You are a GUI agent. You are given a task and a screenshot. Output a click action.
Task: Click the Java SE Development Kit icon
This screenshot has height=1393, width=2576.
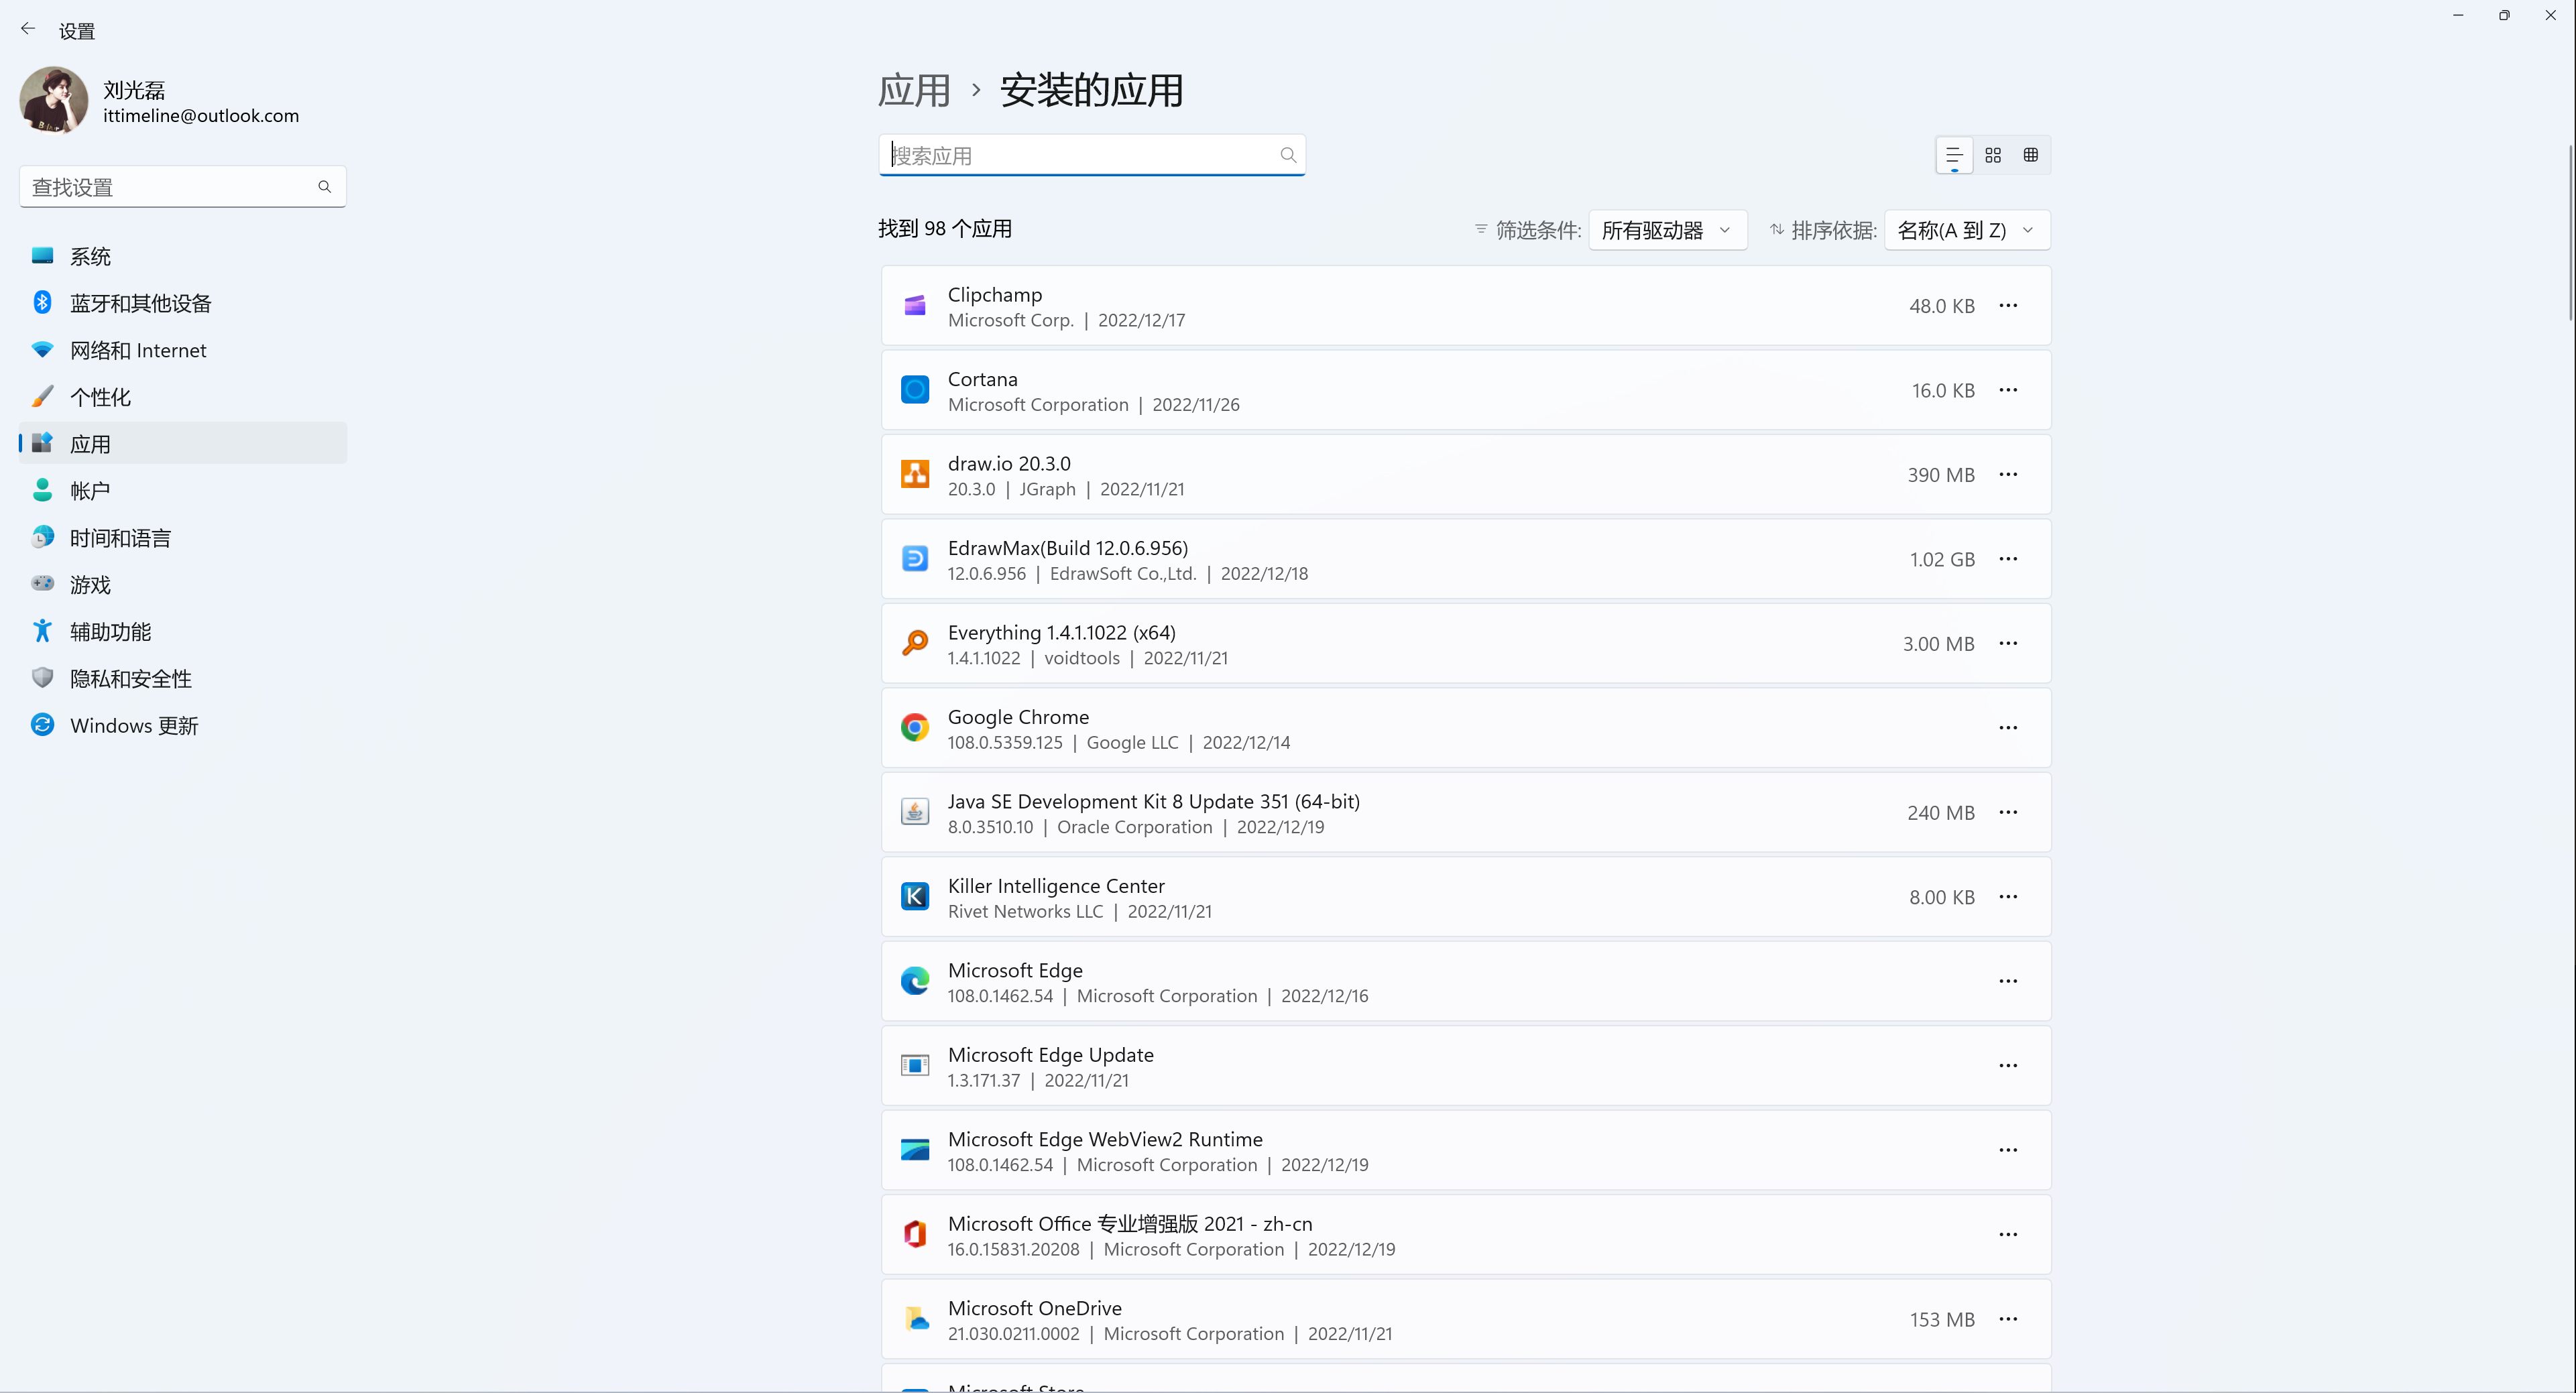(914, 812)
